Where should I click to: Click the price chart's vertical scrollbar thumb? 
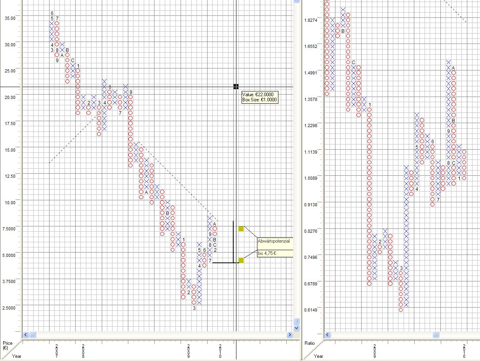tap(296, 321)
